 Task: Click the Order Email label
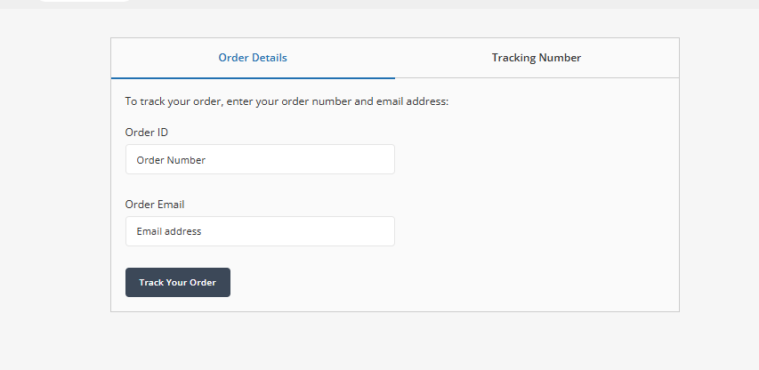click(155, 205)
